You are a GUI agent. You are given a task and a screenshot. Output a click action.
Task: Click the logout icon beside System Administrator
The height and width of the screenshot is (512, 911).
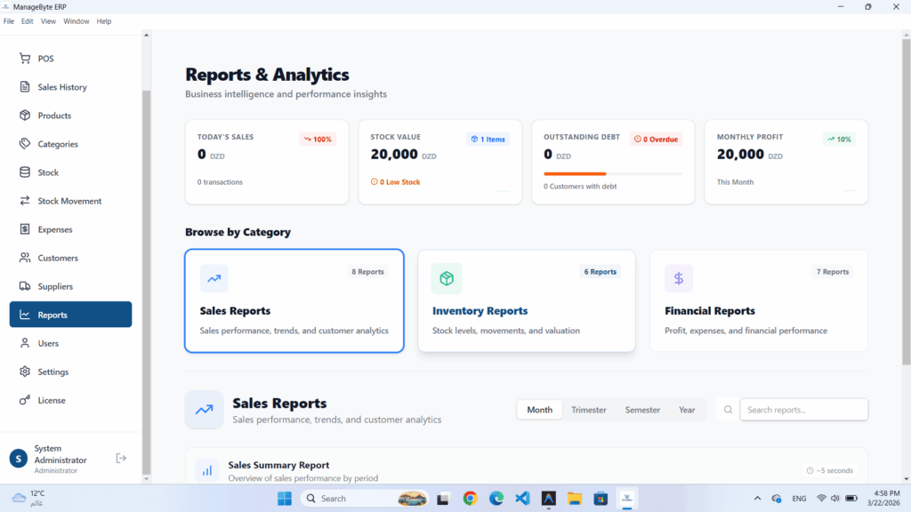coord(121,458)
